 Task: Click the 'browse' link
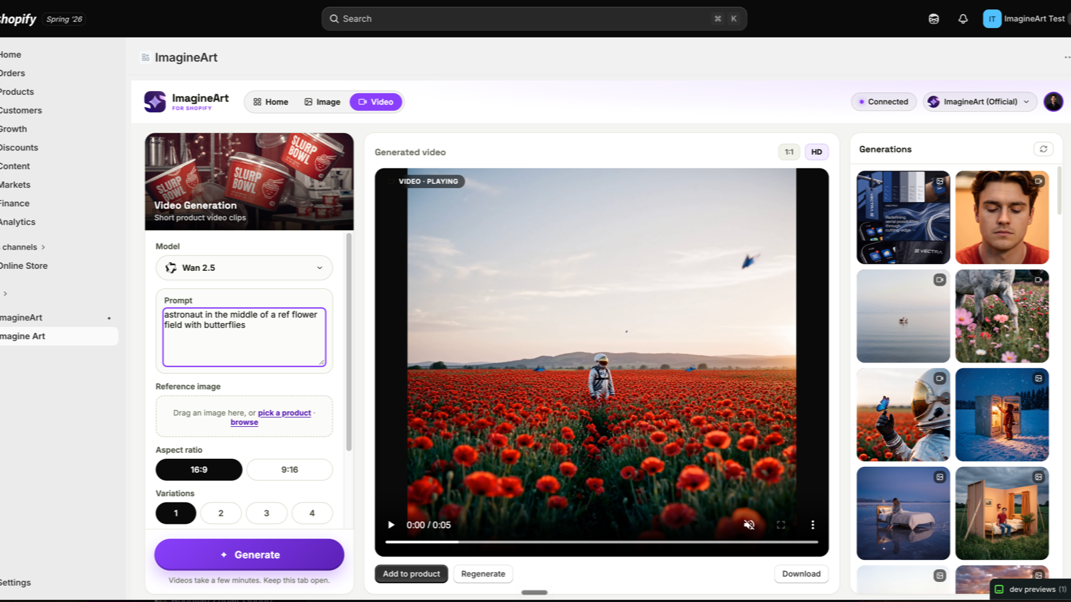point(244,422)
